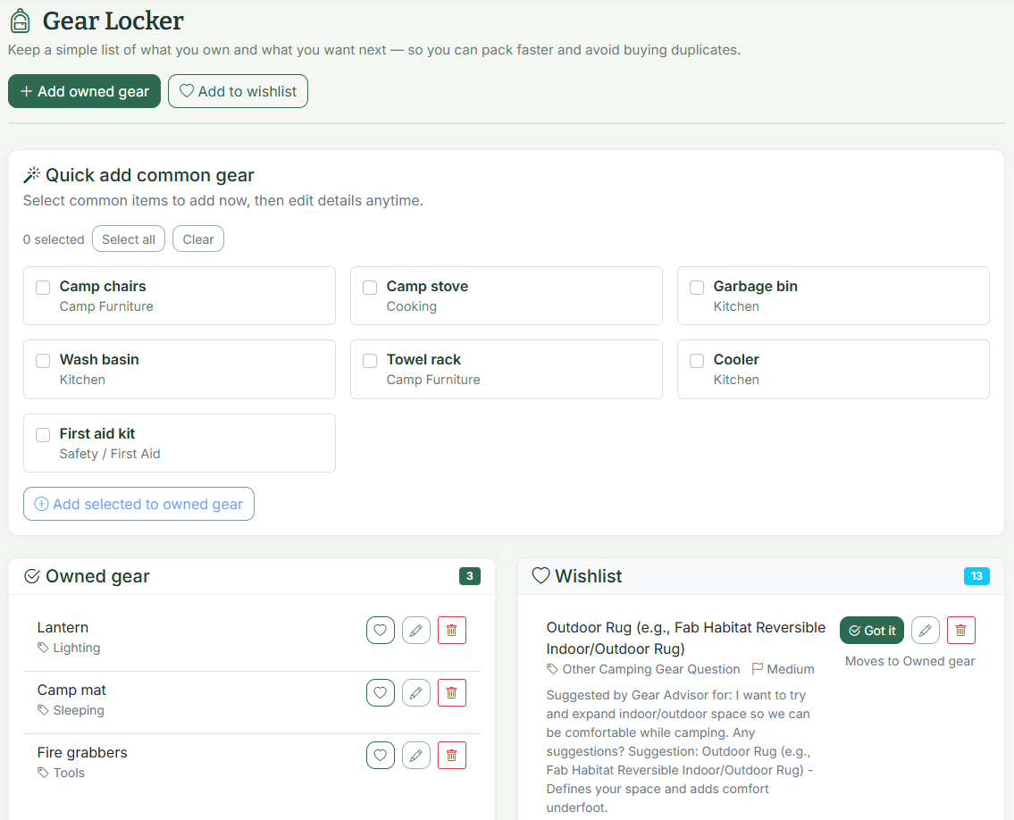Click Select all for common gear

[x=128, y=238]
